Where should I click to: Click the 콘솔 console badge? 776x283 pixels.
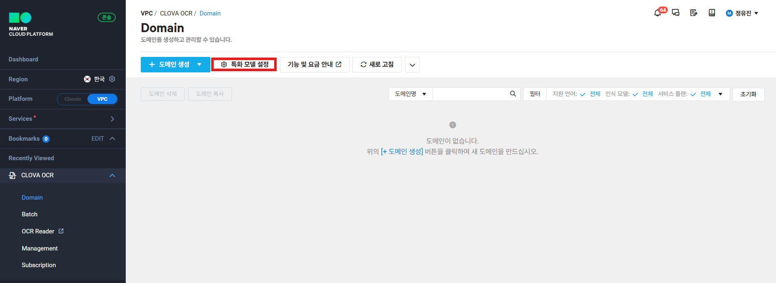click(x=107, y=17)
